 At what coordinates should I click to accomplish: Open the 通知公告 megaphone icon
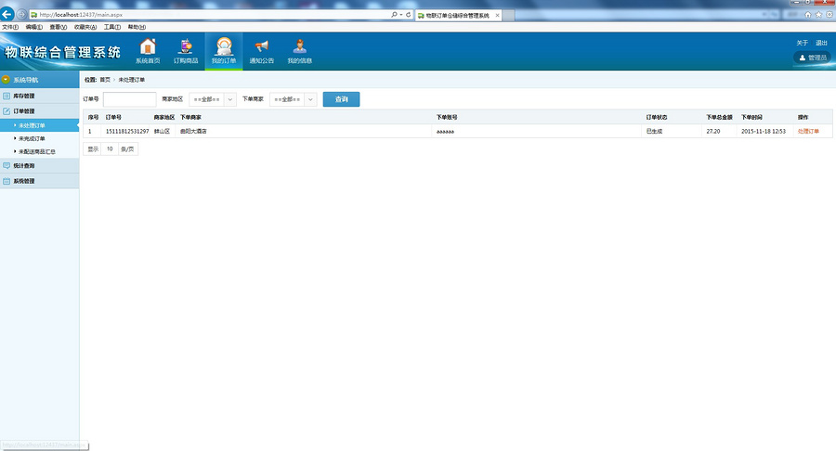[x=261, y=46]
